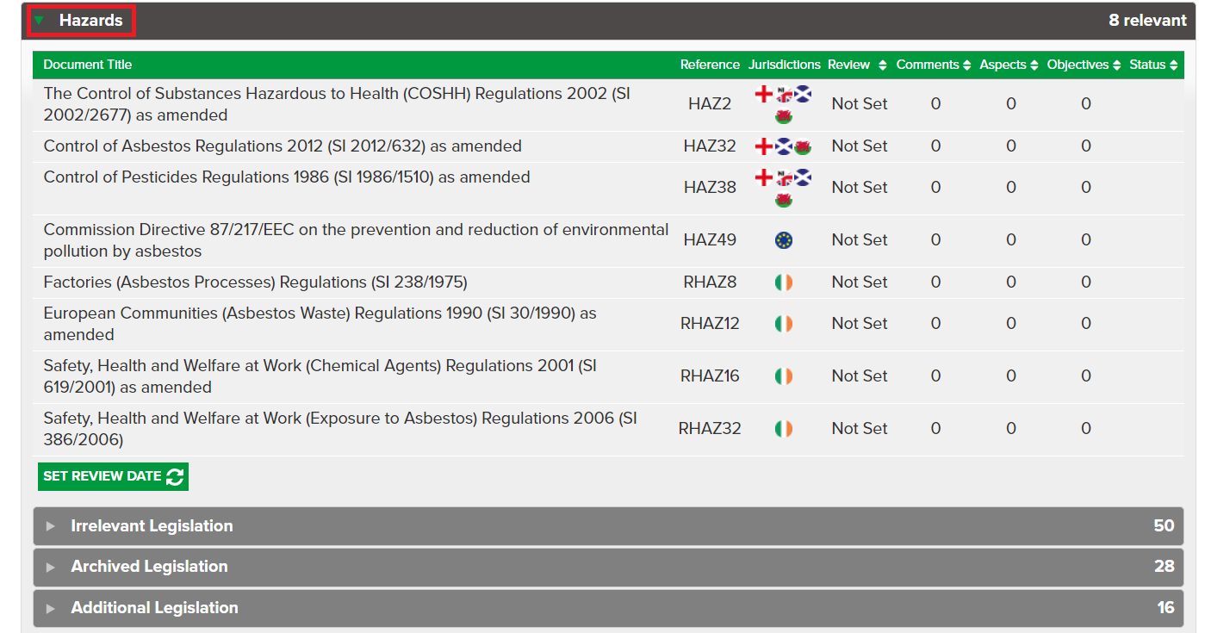Click the refresh icon on Set Review Date
Screen dimensions: 1205x633
tap(175, 476)
